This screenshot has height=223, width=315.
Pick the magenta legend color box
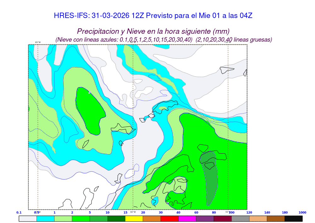coord(187,218)
